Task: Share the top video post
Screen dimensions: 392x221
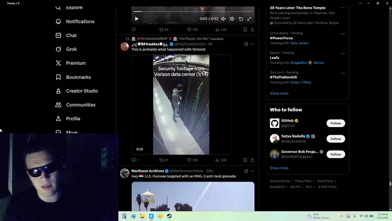Action: 252,29
